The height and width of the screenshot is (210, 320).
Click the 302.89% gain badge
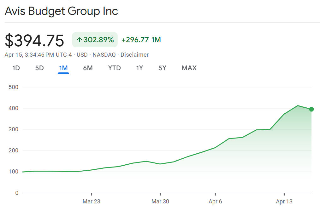(x=95, y=40)
